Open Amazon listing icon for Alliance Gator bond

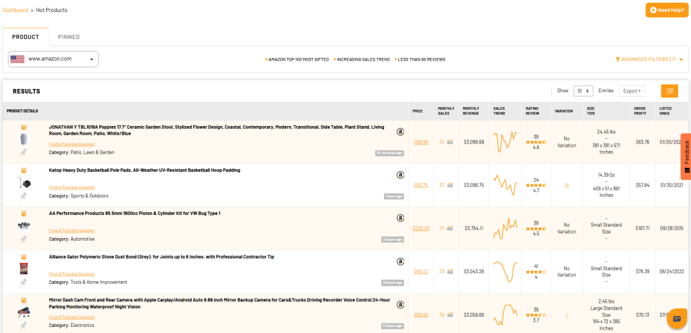pyautogui.click(x=400, y=261)
